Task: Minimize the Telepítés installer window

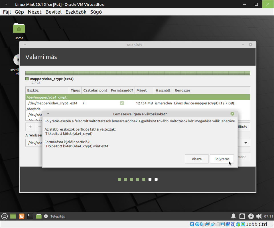Action: click(x=243, y=44)
